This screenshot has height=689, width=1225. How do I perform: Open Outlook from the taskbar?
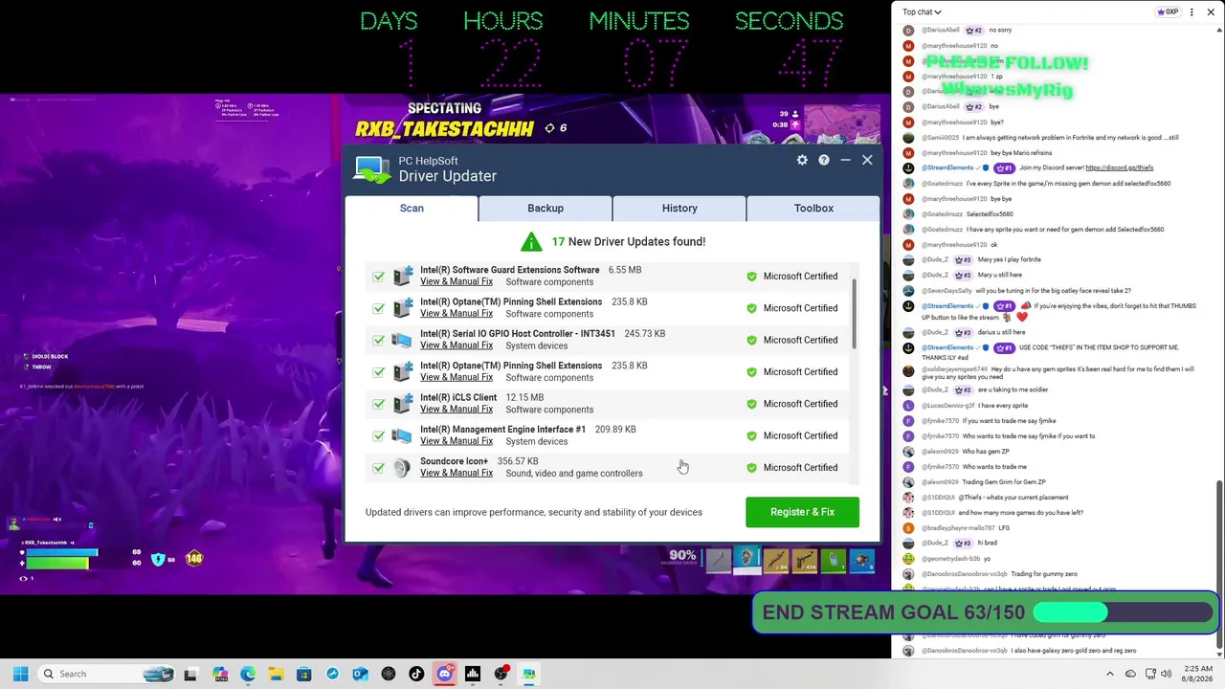point(360,674)
